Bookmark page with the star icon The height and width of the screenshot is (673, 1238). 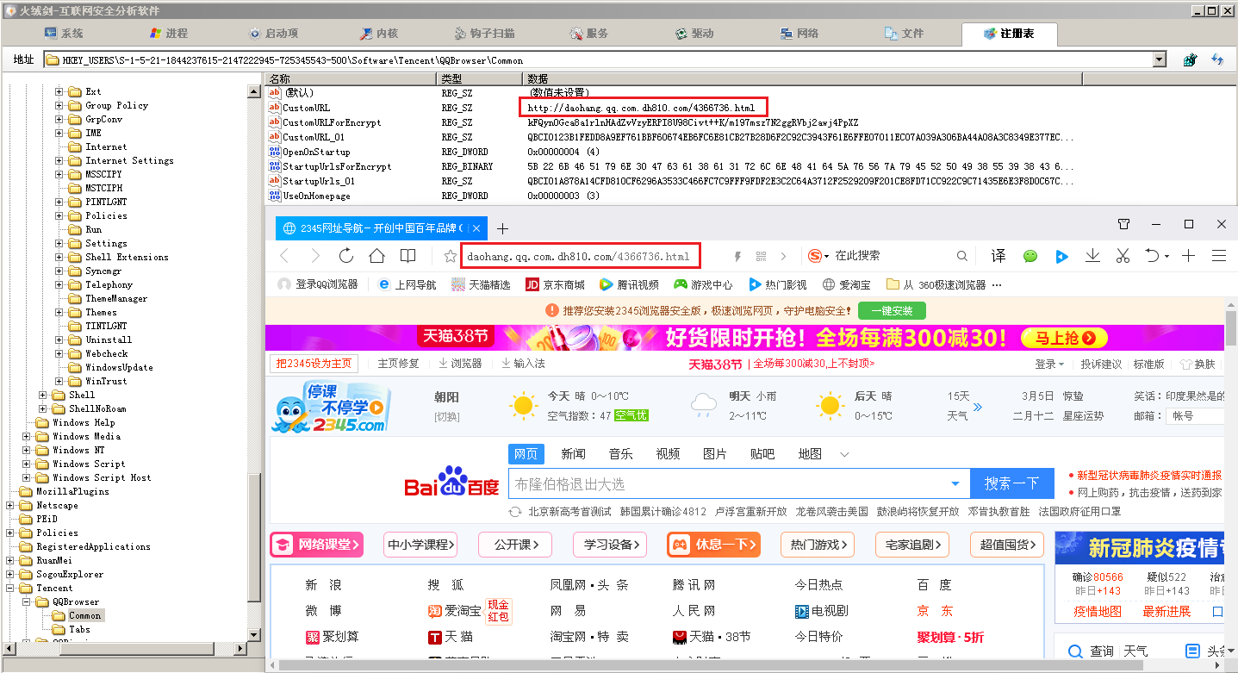[450, 256]
